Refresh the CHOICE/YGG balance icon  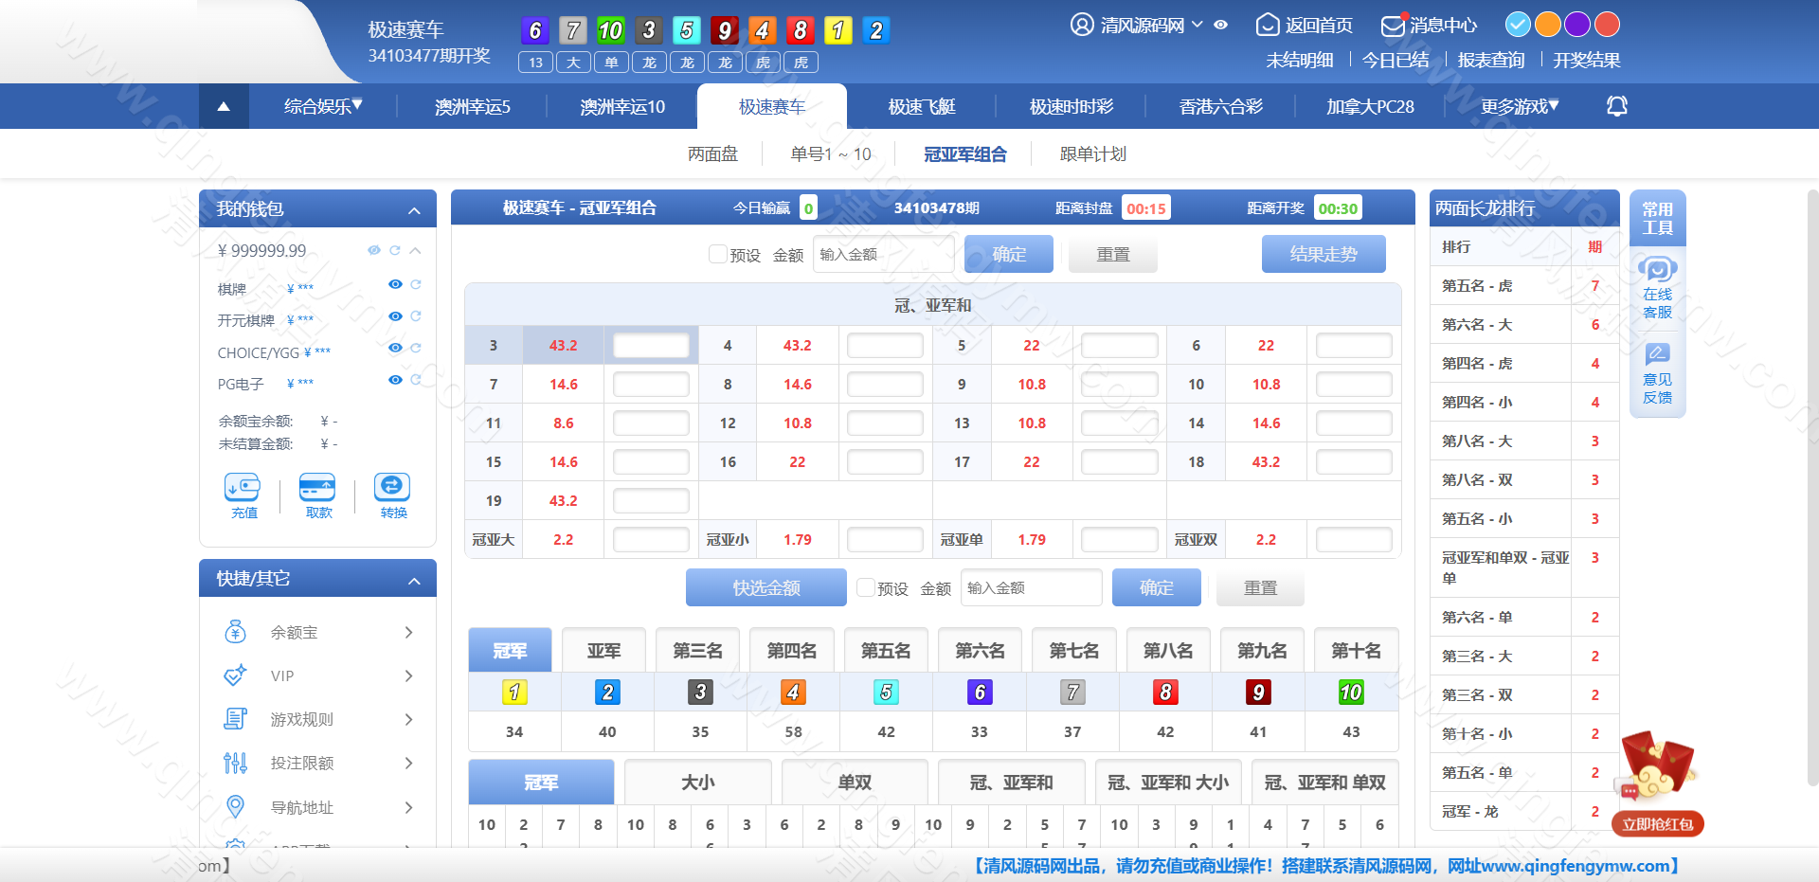(x=416, y=348)
